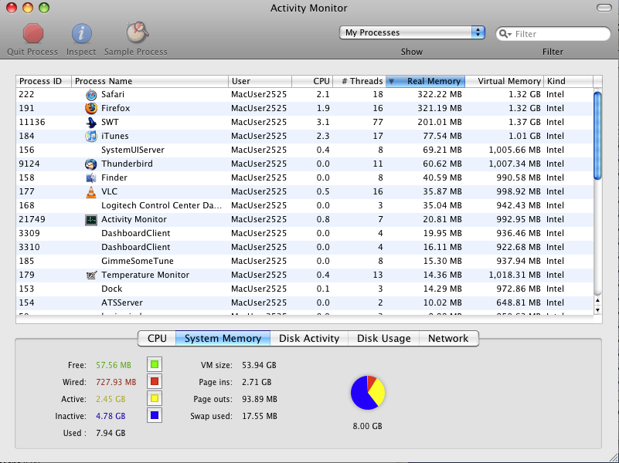Open the My Processes show dropdown
This screenshot has width=619, height=463.
click(x=412, y=32)
